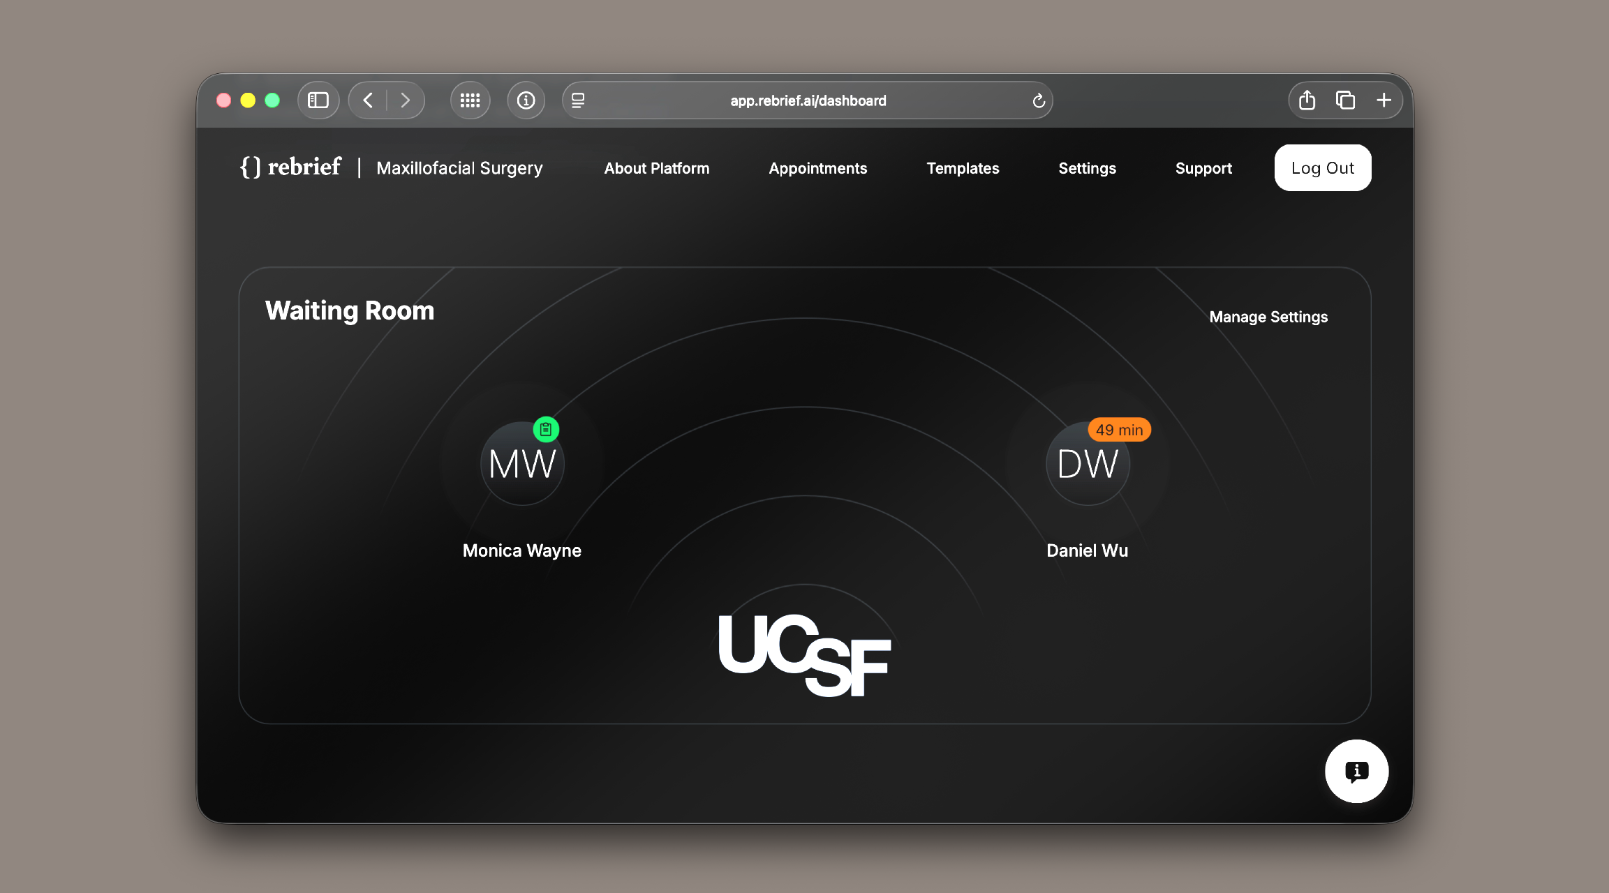Viewport: 1609px width, 893px height.
Task: Show tab overview with overlapping squares icon
Action: pyautogui.click(x=1345, y=100)
